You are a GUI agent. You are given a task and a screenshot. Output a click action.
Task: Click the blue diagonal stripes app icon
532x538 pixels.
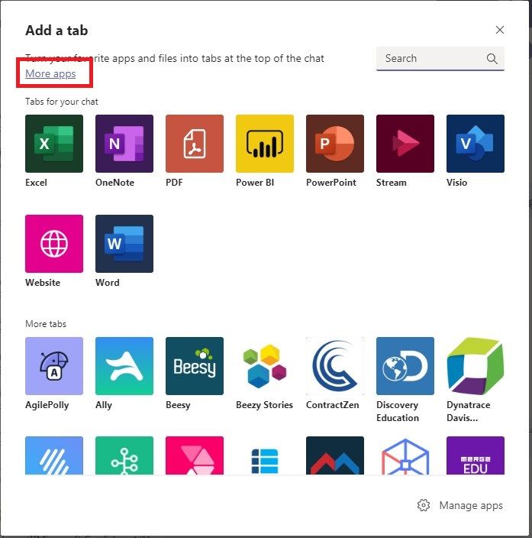click(x=54, y=455)
